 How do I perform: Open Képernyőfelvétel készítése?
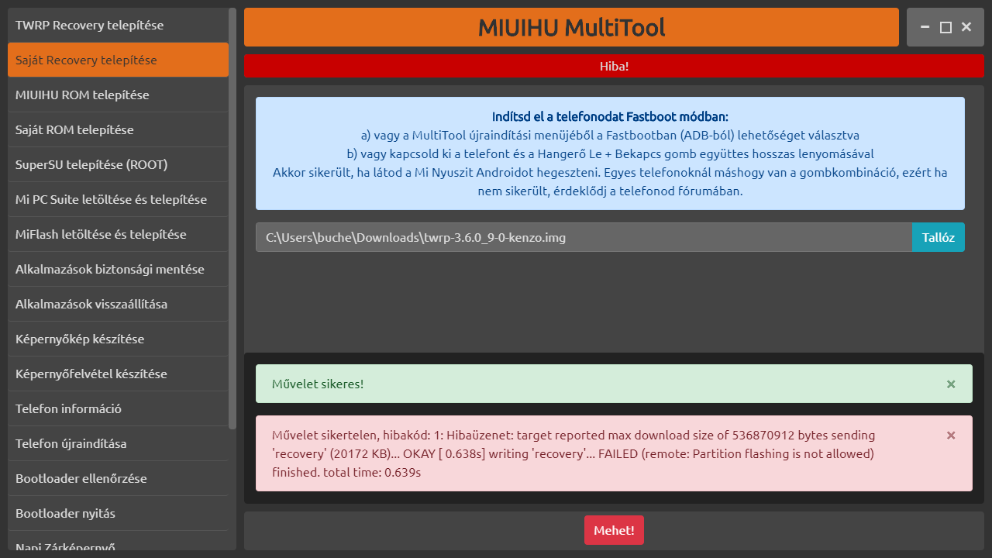[118, 374]
